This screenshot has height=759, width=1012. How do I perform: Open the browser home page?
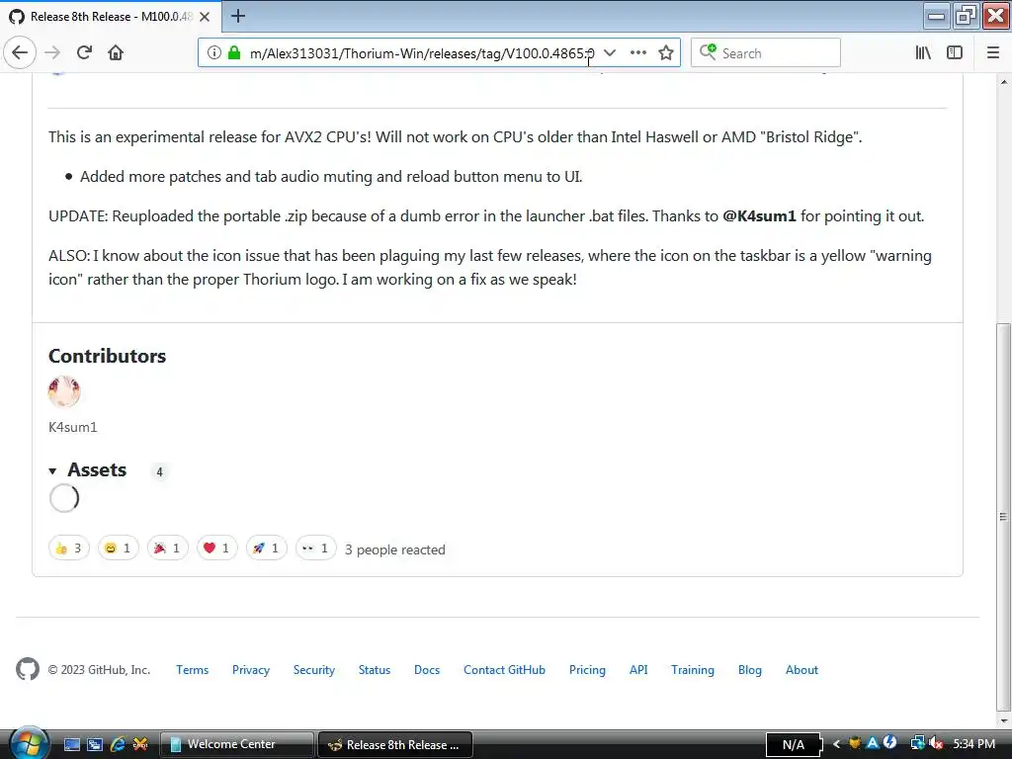[x=116, y=53]
